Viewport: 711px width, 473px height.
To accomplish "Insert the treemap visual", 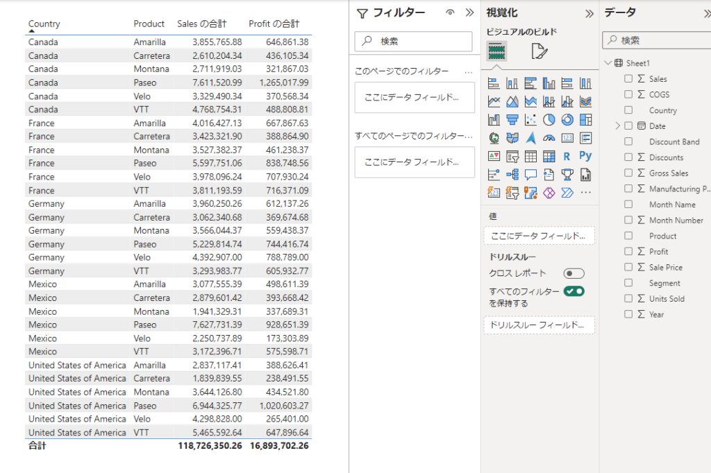I will click(x=585, y=120).
